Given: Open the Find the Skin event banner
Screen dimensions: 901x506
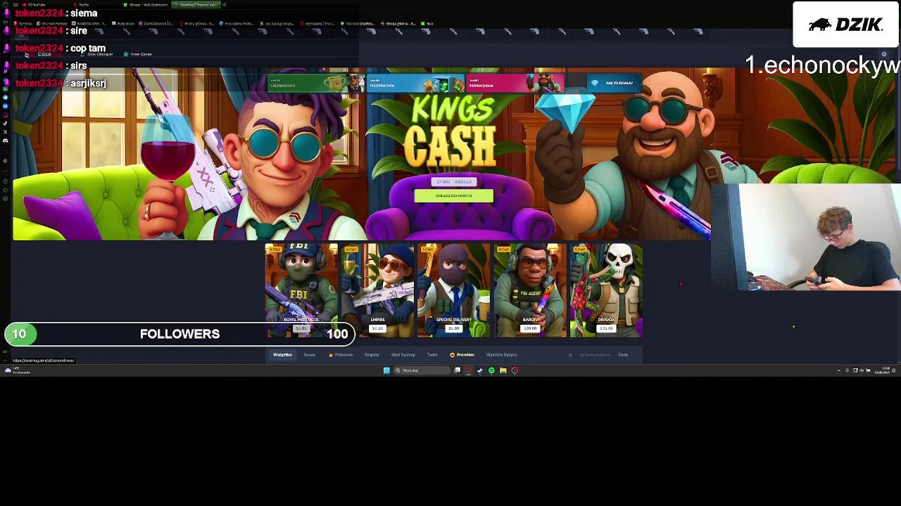Looking at the screenshot, I should (416, 84).
